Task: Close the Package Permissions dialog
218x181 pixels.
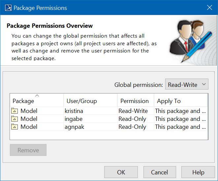Action: point(209,8)
